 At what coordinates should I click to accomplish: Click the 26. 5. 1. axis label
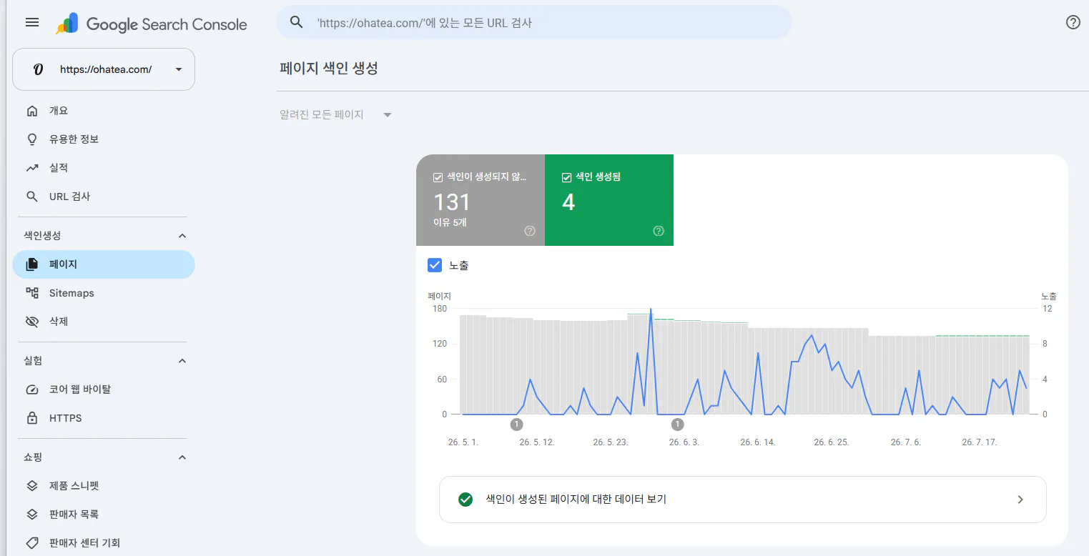click(x=463, y=442)
